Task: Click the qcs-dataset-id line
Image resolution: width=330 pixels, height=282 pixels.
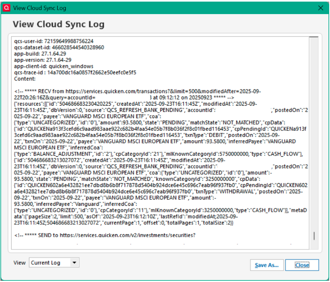Action: coord(59,47)
